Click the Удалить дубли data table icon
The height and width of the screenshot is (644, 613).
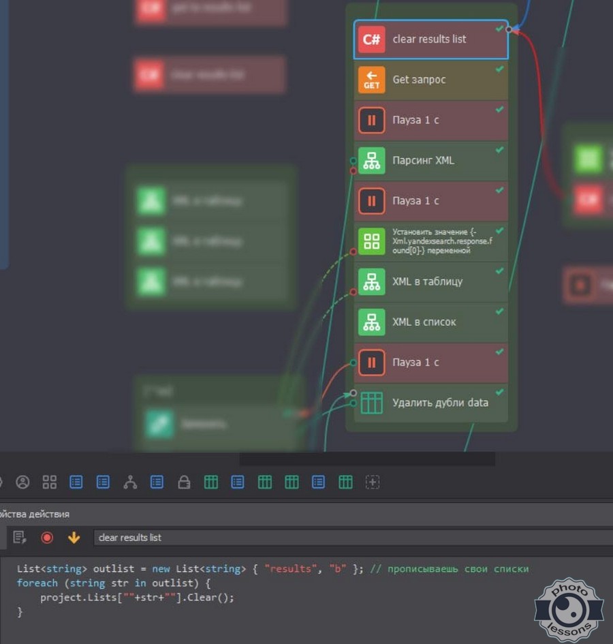point(371,403)
